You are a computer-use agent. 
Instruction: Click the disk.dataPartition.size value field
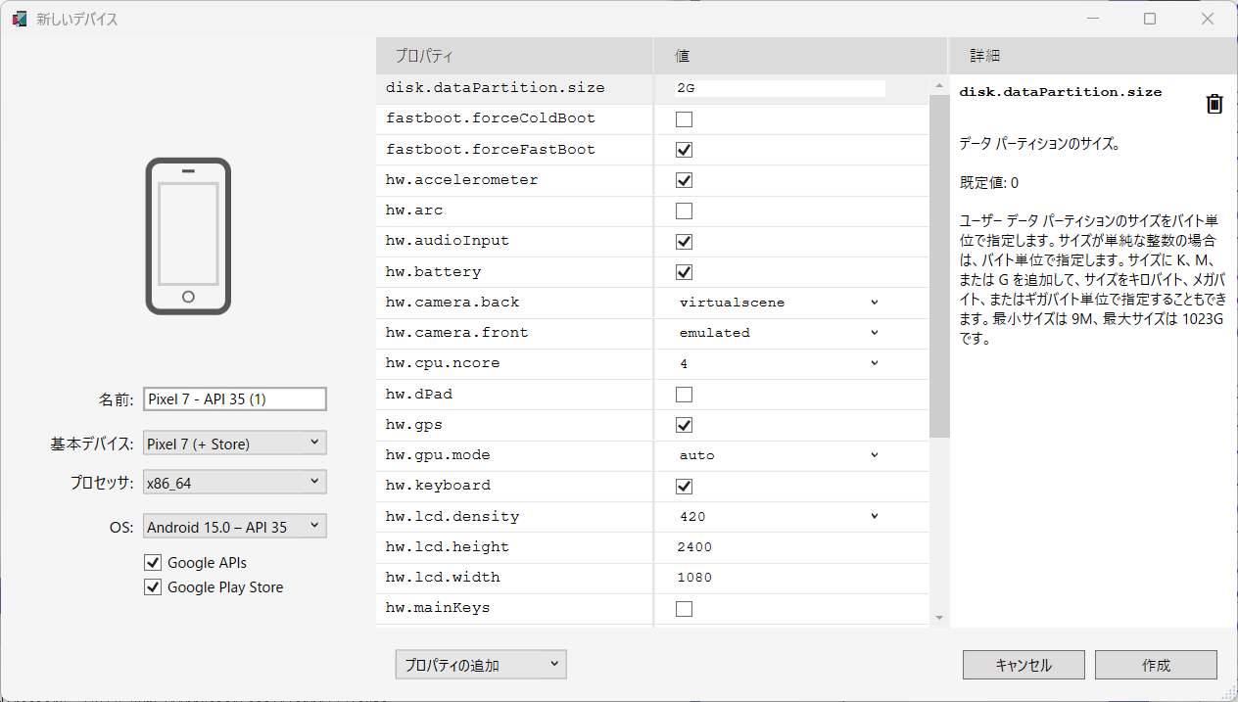[780, 88]
